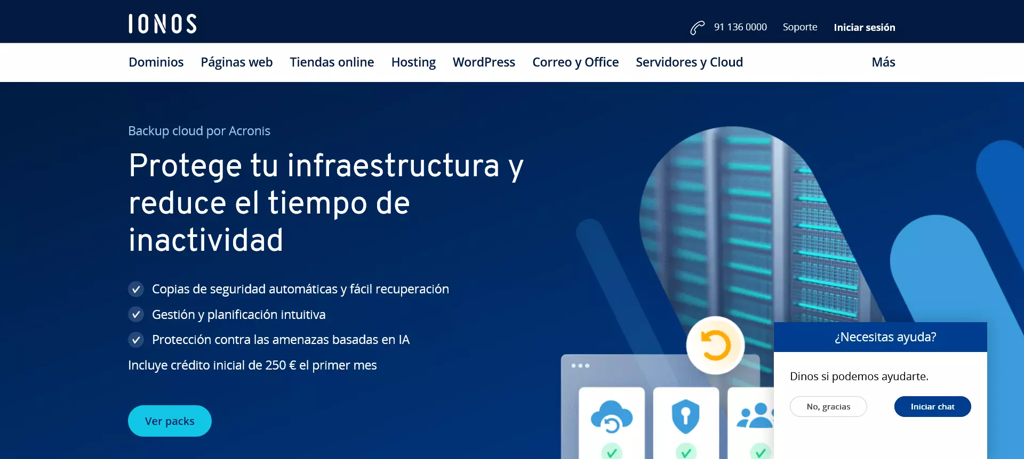
Task: Click the shield keyhole security icon
Action: 686,416
